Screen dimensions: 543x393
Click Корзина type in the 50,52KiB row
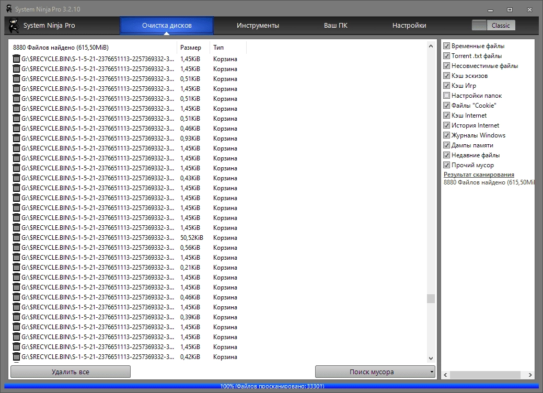click(x=225, y=238)
